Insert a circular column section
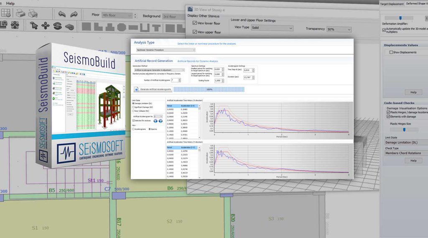The width and height of the screenshot is (428, 238). pos(122,27)
